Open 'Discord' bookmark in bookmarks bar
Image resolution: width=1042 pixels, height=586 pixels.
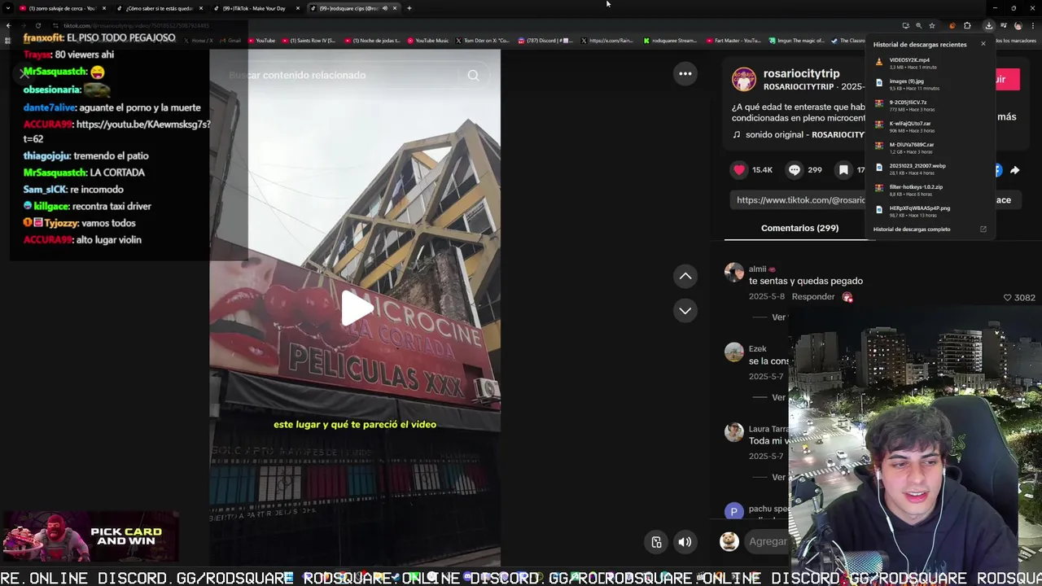pyautogui.click(x=544, y=40)
